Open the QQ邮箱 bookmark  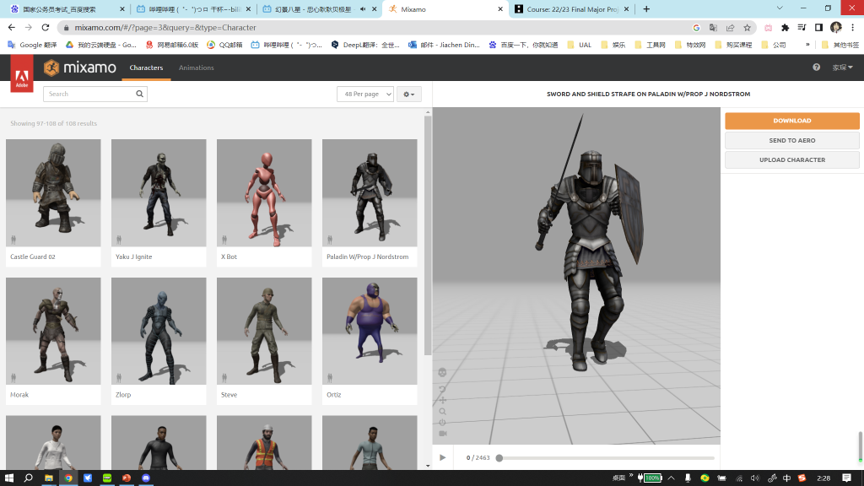point(224,46)
